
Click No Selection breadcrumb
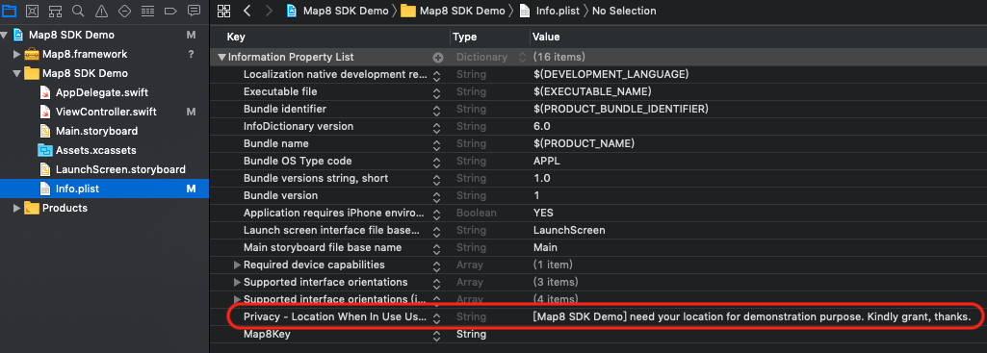pyautogui.click(x=624, y=11)
